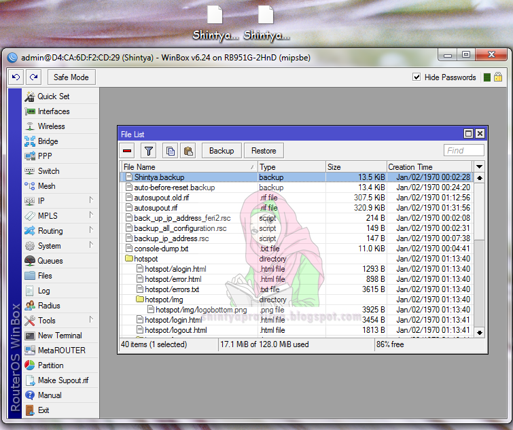Select hotspot/alogin.html file
The width and height of the screenshot is (513, 430).
(296, 269)
